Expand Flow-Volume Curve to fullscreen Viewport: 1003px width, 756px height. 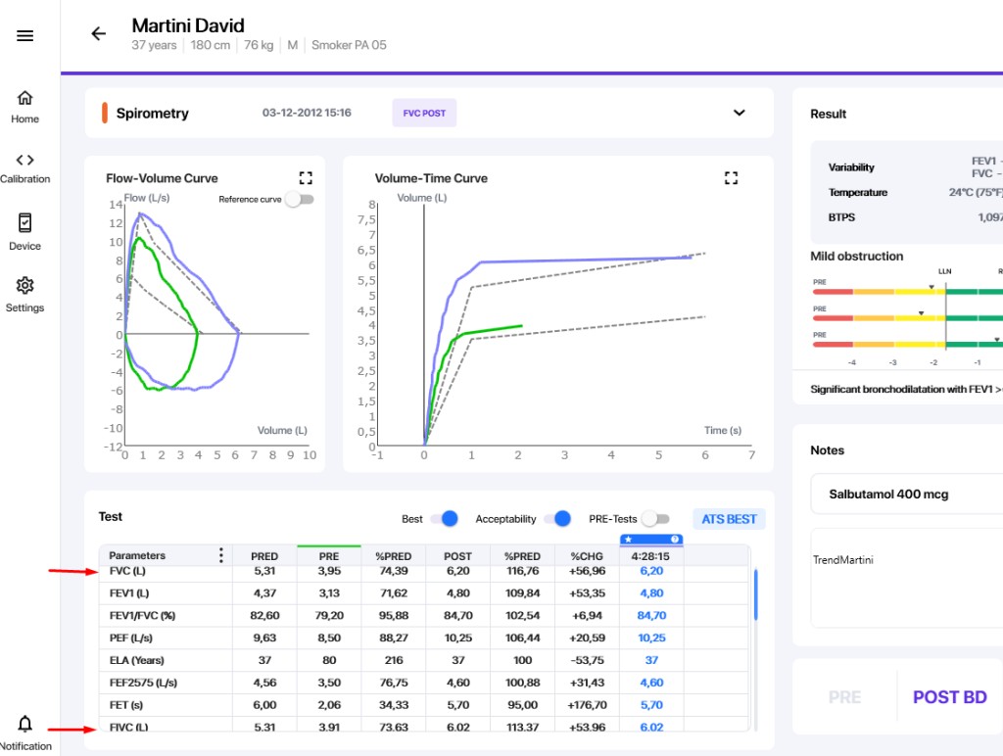click(306, 178)
